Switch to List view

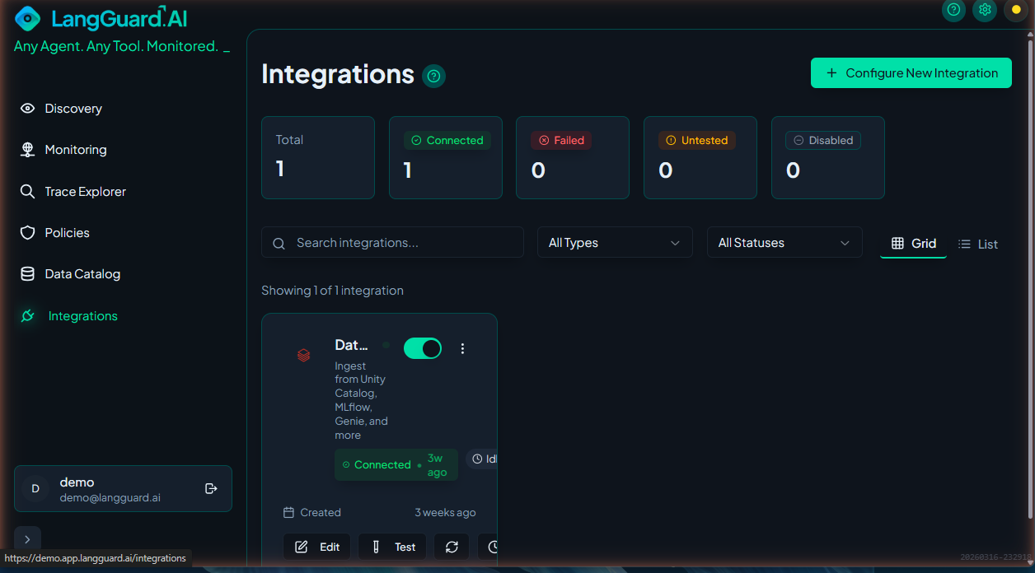[978, 244]
